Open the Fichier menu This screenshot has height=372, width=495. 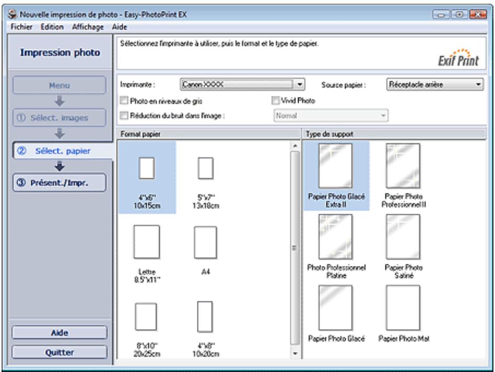[x=21, y=27]
